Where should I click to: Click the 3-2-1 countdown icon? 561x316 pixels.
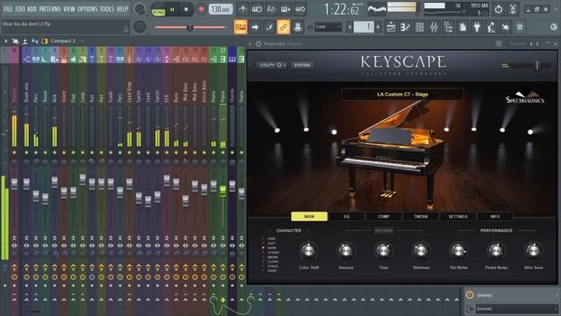[272, 10]
